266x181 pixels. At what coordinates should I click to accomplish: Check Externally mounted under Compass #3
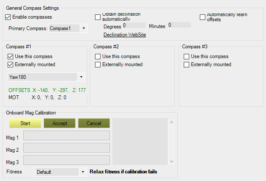[x=186, y=65]
